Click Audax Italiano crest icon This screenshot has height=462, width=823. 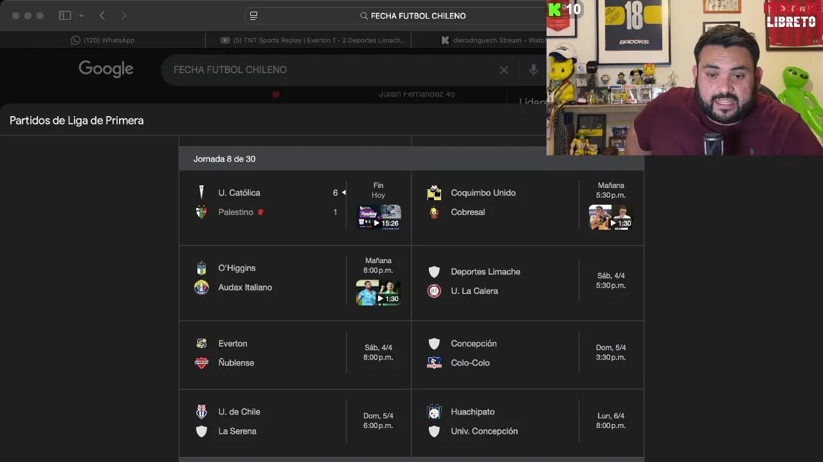click(x=201, y=287)
